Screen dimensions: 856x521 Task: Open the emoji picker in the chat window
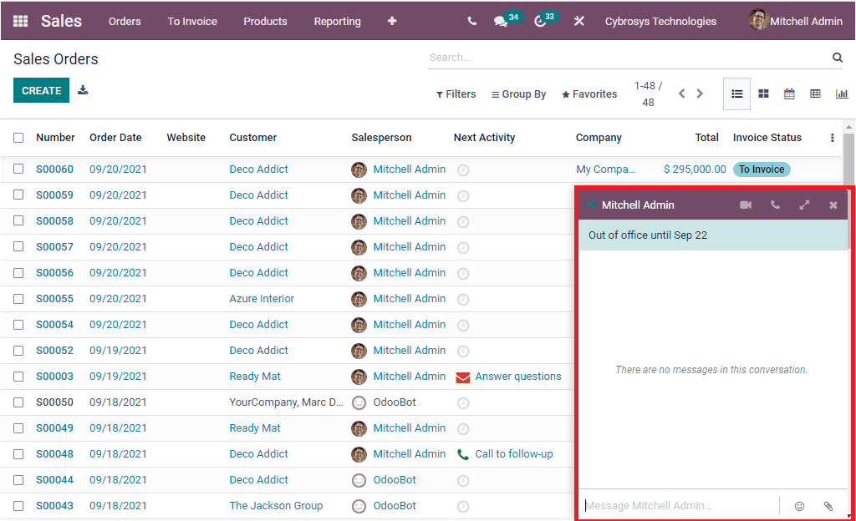point(799,506)
